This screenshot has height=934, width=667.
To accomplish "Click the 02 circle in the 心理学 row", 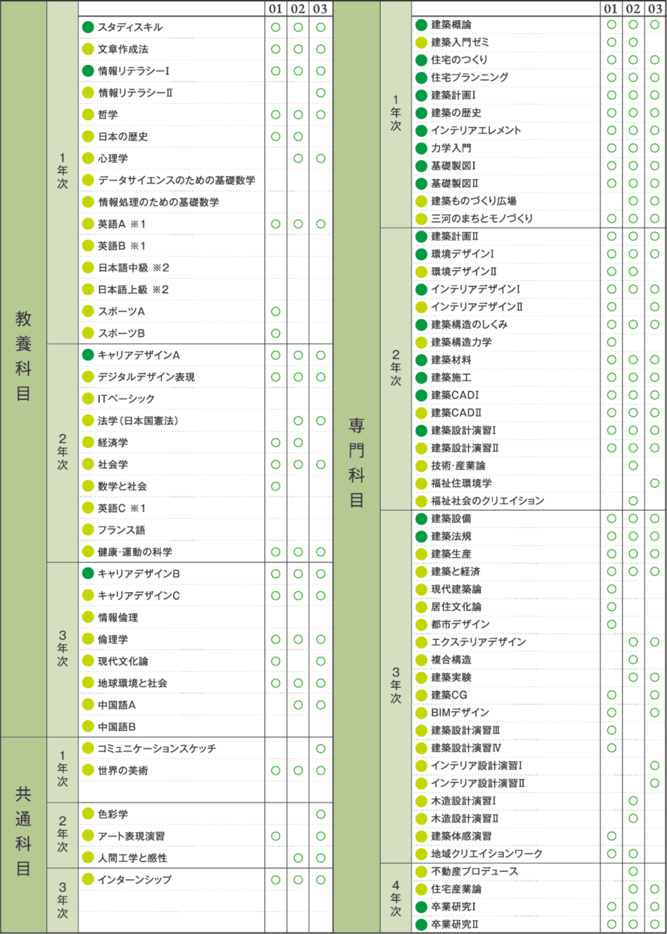I will coord(298,158).
